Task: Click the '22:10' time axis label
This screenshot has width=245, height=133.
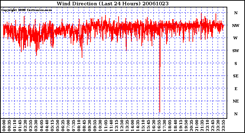Action: pyautogui.click(x=207, y=126)
